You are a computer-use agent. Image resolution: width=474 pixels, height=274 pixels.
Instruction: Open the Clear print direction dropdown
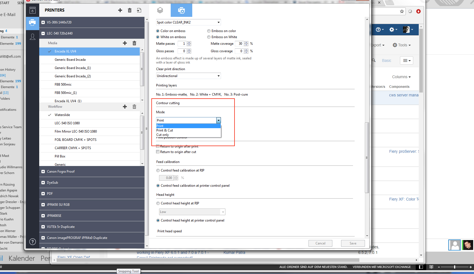tap(188, 76)
